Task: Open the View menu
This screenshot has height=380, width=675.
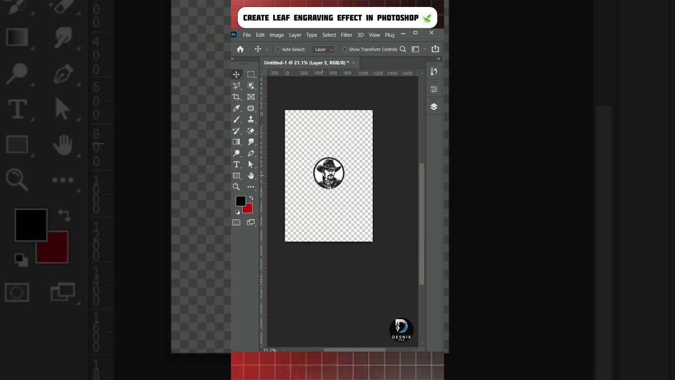Action: [374, 35]
